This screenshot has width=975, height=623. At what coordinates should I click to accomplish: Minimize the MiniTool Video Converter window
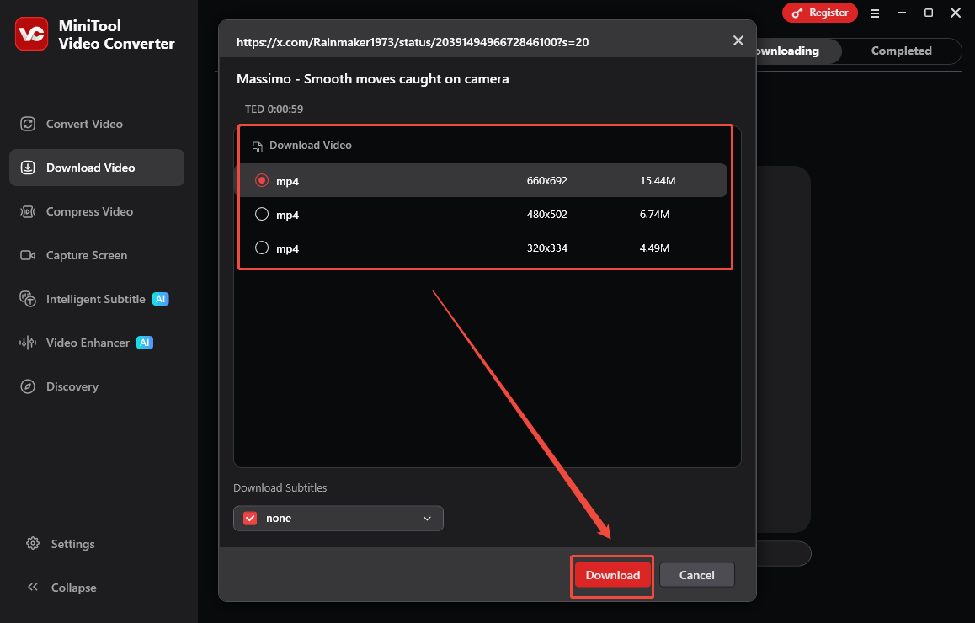[x=902, y=13]
